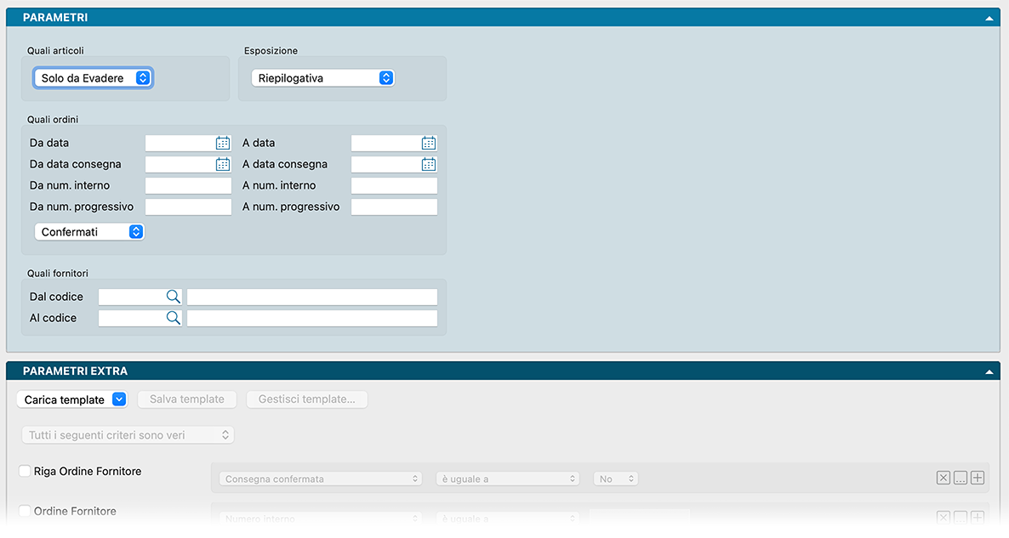Image resolution: width=1009 pixels, height=538 pixels.
Task: Open the calendar picker for A data
Action: pyautogui.click(x=429, y=144)
